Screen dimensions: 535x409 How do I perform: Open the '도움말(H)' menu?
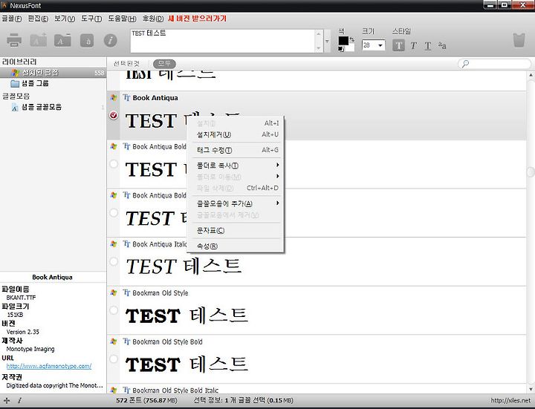click(122, 19)
